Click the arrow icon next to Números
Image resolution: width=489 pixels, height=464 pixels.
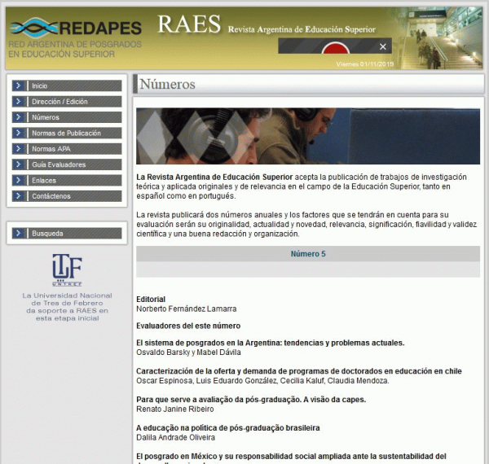pyautogui.click(x=19, y=117)
